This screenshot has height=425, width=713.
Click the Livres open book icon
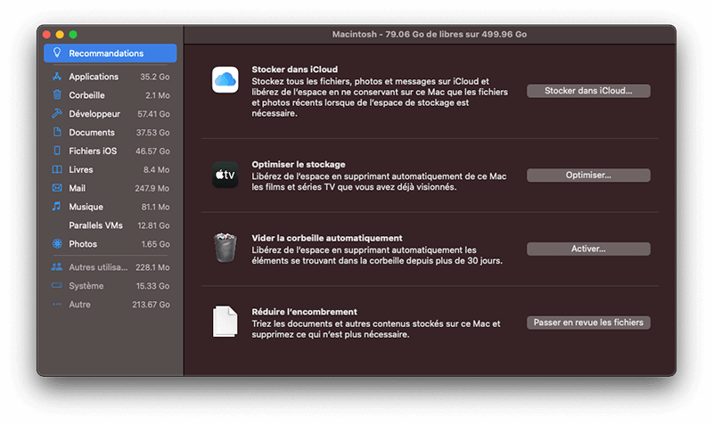pos(57,169)
